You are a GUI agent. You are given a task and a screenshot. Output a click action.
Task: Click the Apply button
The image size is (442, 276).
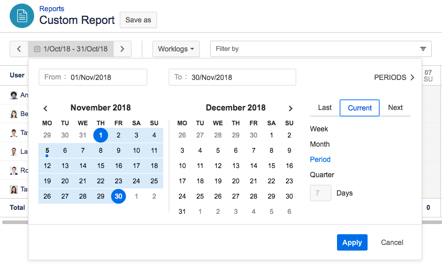coord(352,242)
